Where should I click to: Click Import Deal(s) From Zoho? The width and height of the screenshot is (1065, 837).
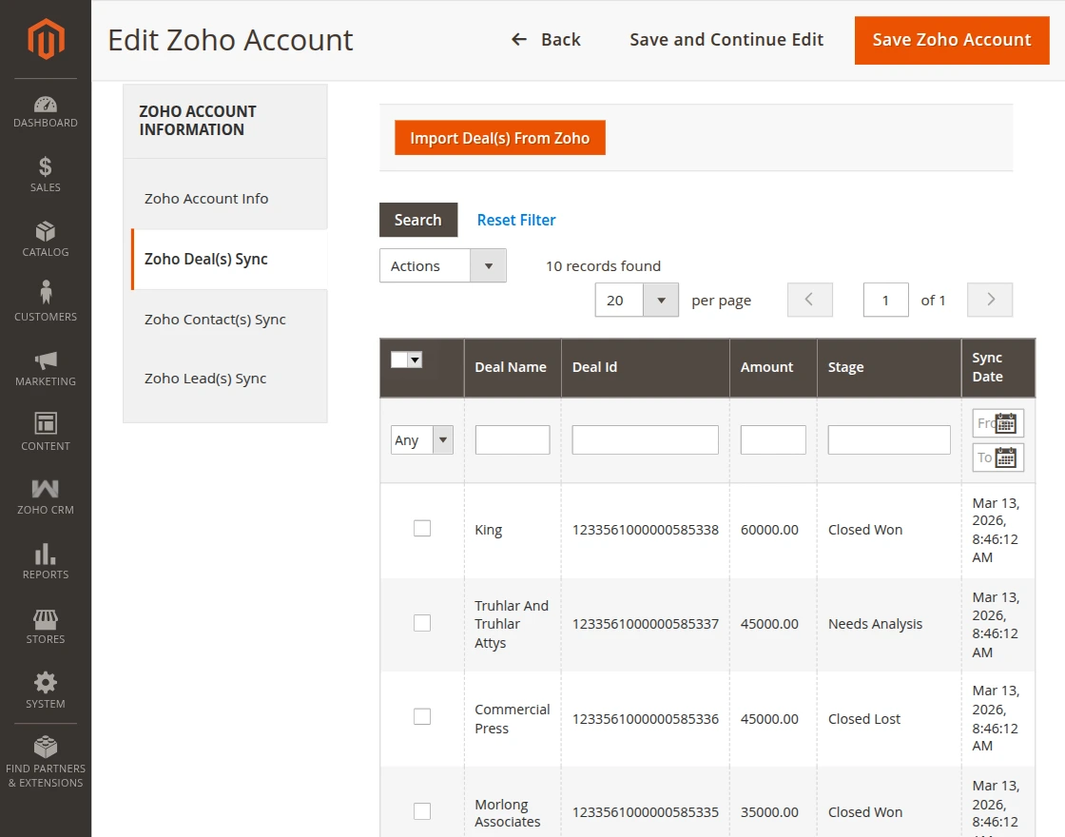coord(499,138)
